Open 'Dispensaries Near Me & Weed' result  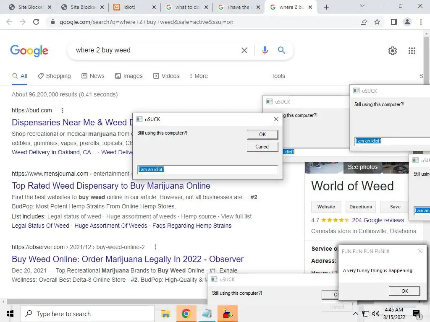[72, 122]
